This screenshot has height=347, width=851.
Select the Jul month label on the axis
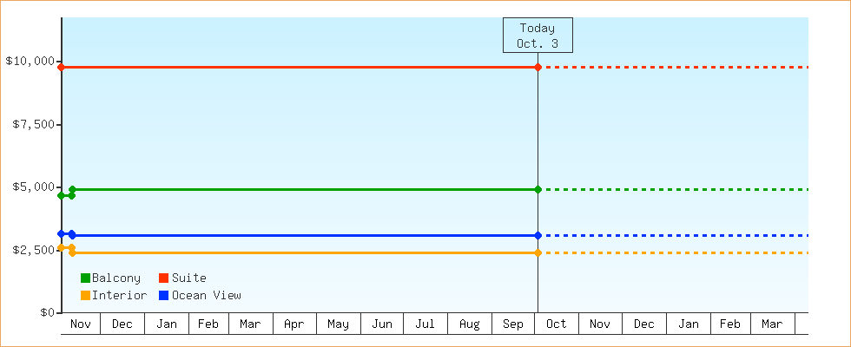click(x=425, y=324)
